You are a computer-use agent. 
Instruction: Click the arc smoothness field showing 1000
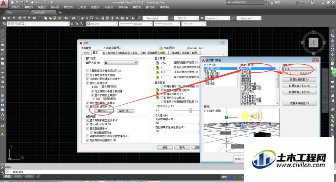165,63
